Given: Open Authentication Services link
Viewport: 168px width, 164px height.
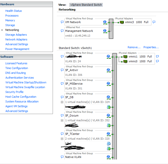Looking at the screenshot, I should point(20,78).
